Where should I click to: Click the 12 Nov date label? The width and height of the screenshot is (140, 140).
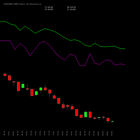pyautogui.click(x=40, y=133)
